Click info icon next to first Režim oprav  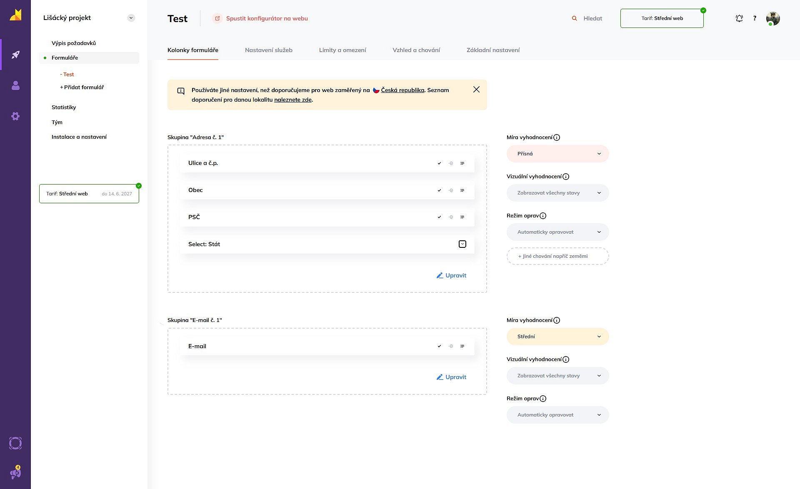coord(543,216)
